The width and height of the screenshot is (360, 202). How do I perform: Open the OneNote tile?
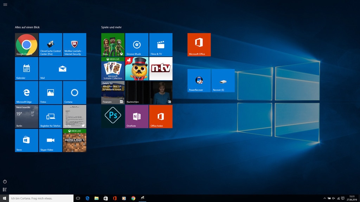[137, 116]
